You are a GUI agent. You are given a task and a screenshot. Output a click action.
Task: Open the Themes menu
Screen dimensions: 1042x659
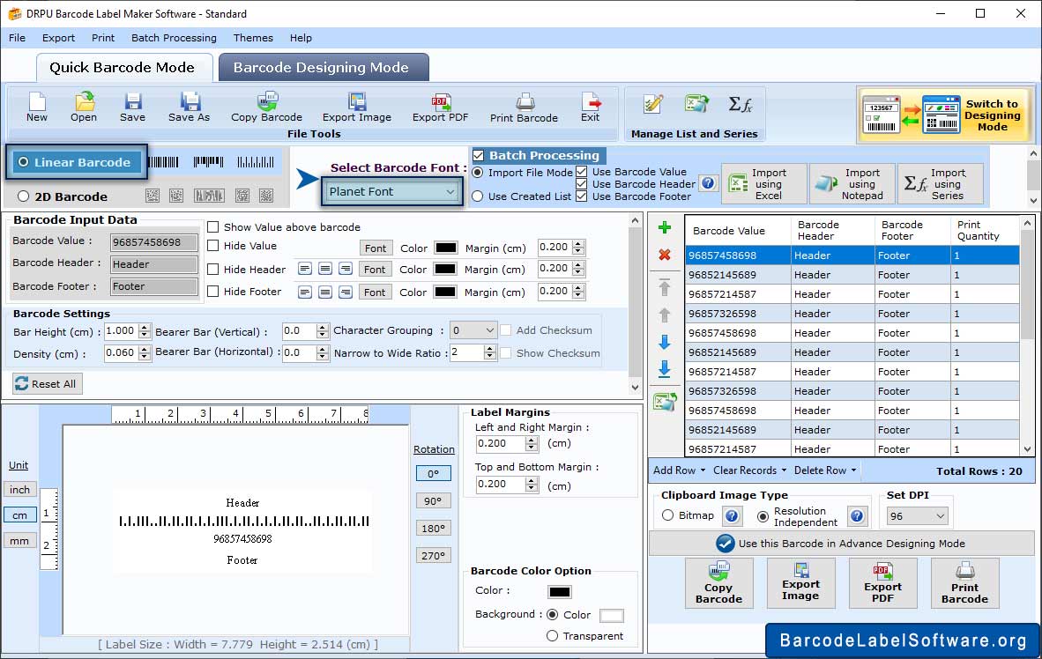pyautogui.click(x=253, y=38)
